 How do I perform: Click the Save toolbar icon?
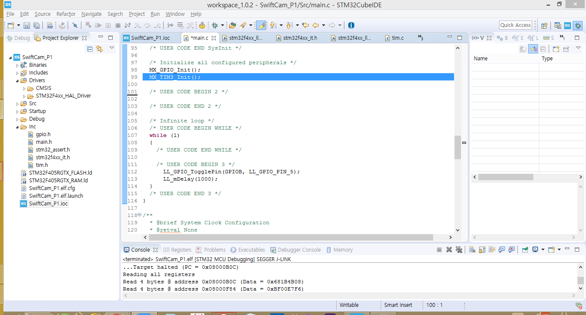(27, 26)
